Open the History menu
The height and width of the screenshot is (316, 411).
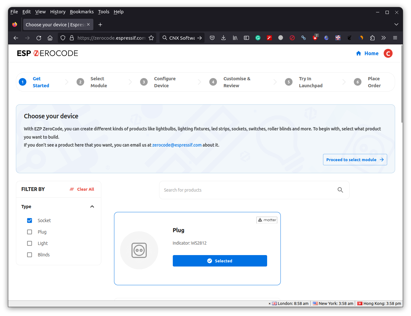click(x=58, y=12)
